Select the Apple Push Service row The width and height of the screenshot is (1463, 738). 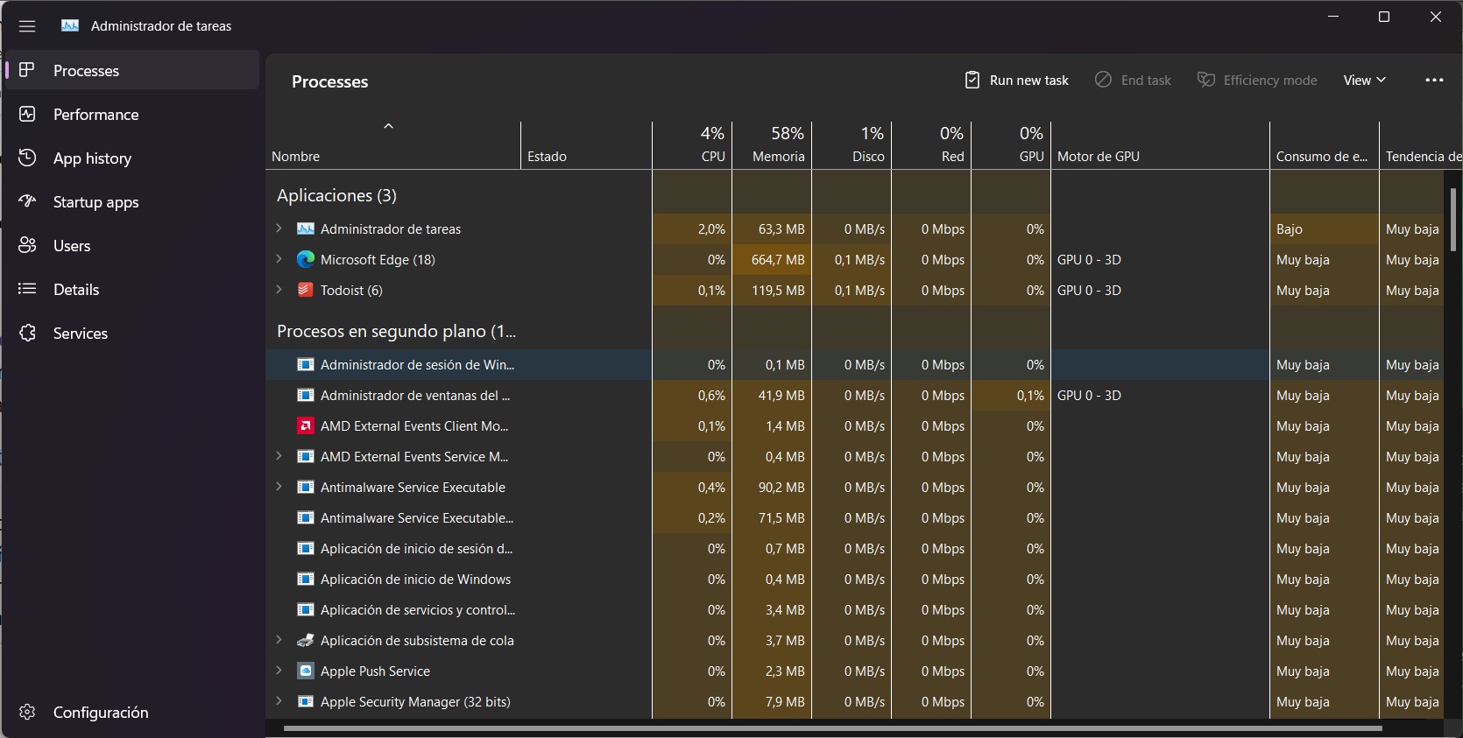click(375, 671)
